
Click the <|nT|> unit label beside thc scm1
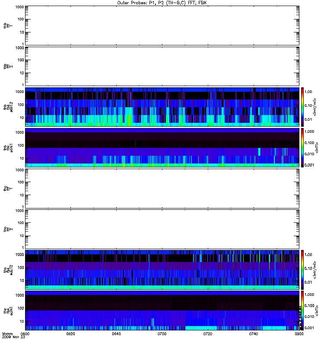tap(317, 311)
